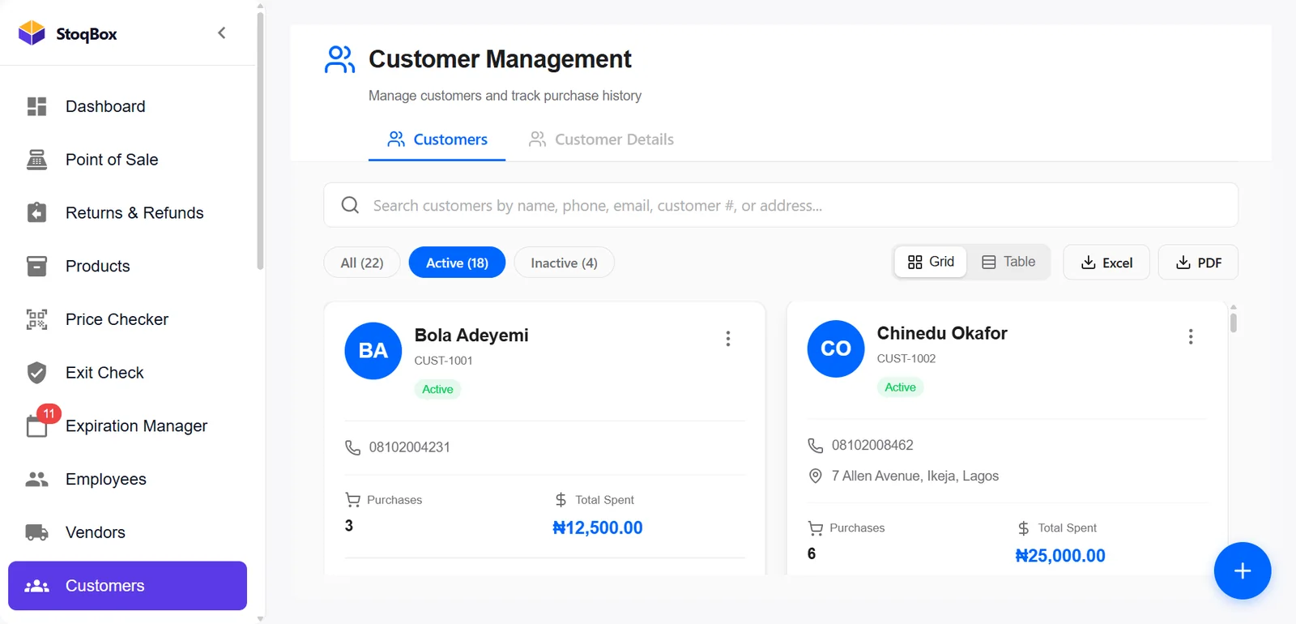Image resolution: width=1296 pixels, height=624 pixels.
Task: Click the Bola Adeyemi name
Action: coord(471,336)
